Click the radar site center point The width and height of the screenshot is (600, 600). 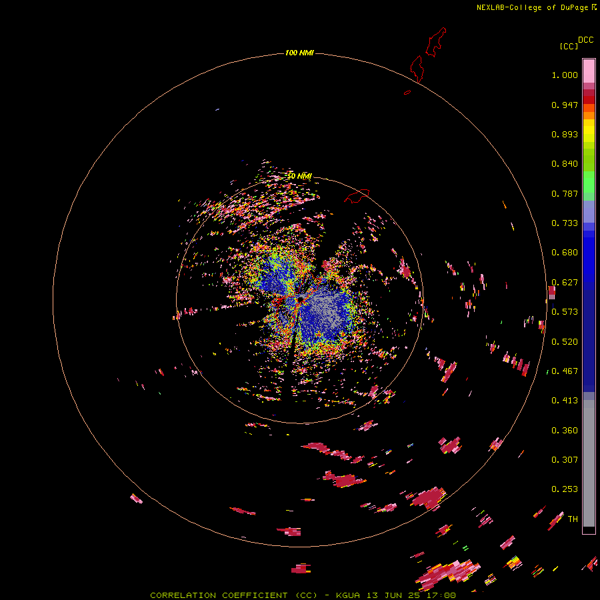301,299
